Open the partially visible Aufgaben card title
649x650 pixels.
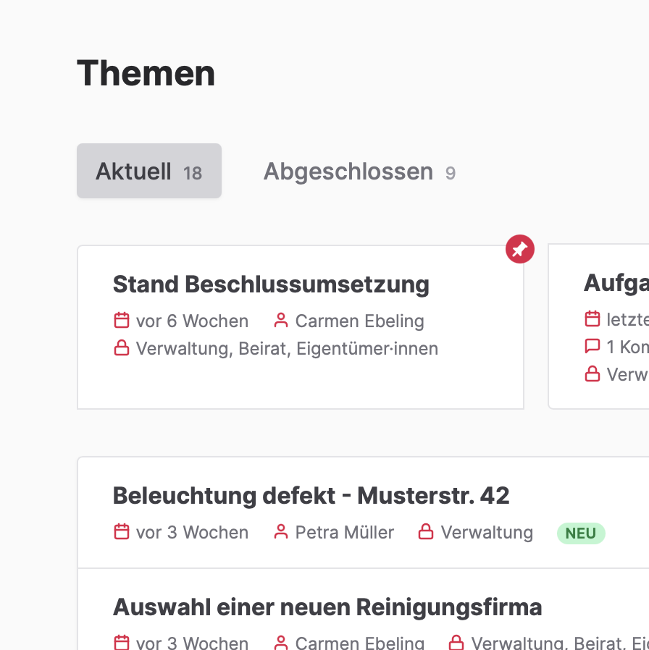[x=616, y=283]
